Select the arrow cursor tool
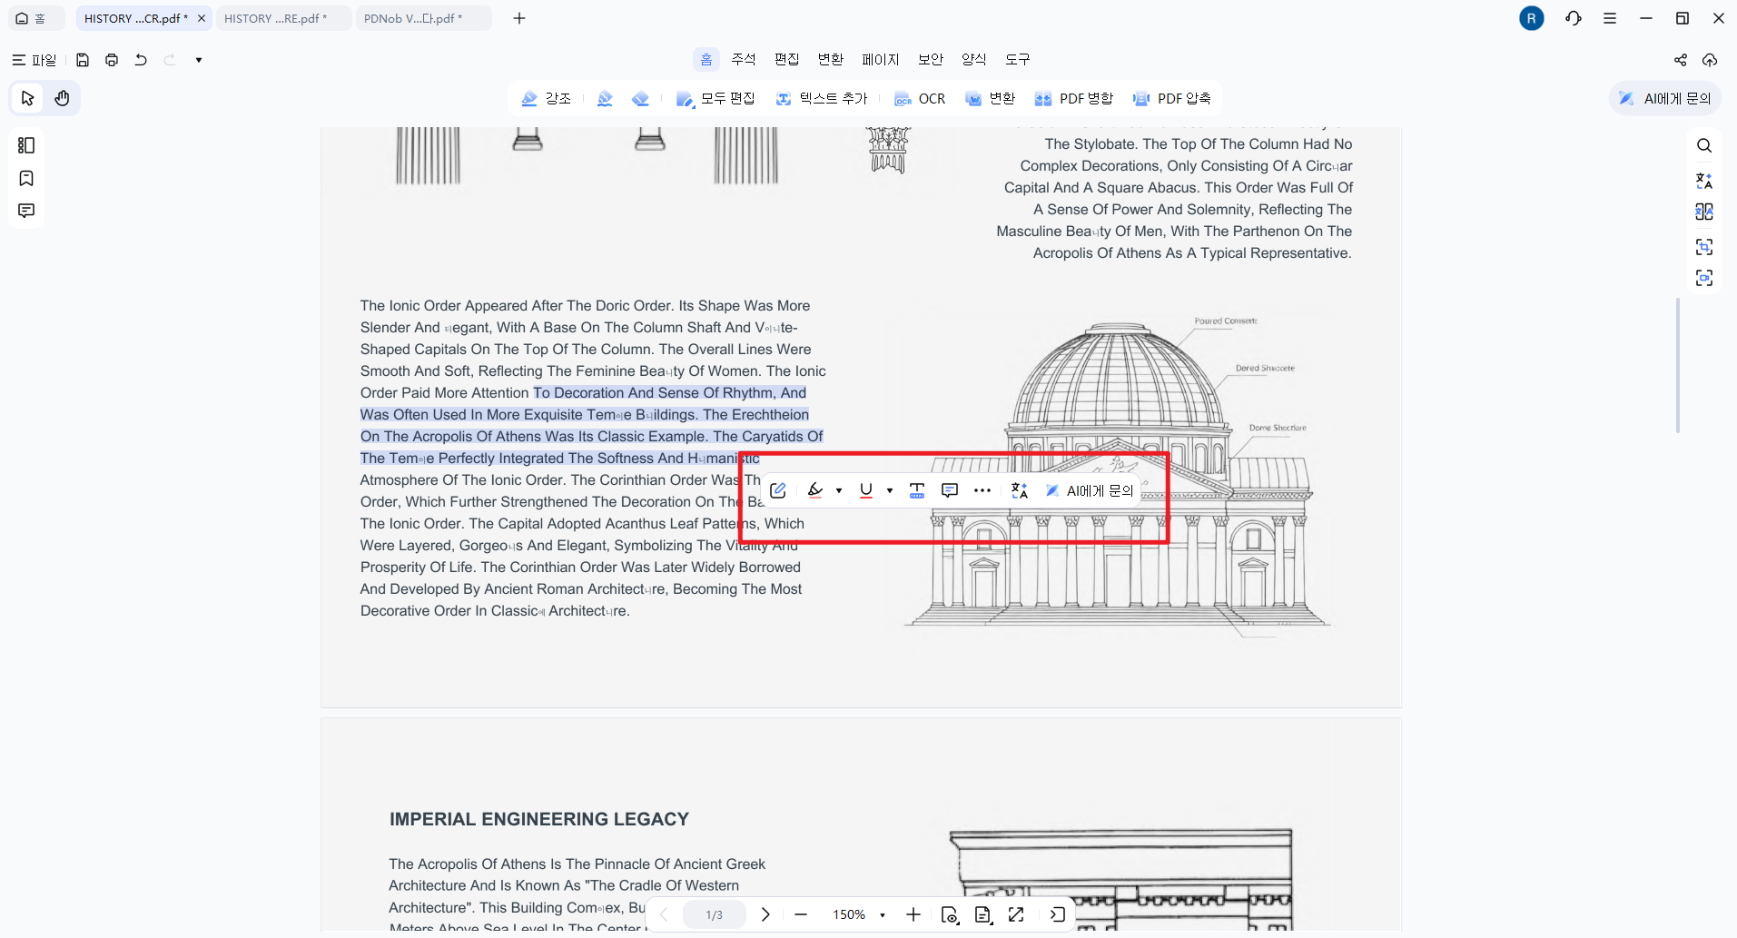 pyautogui.click(x=28, y=98)
